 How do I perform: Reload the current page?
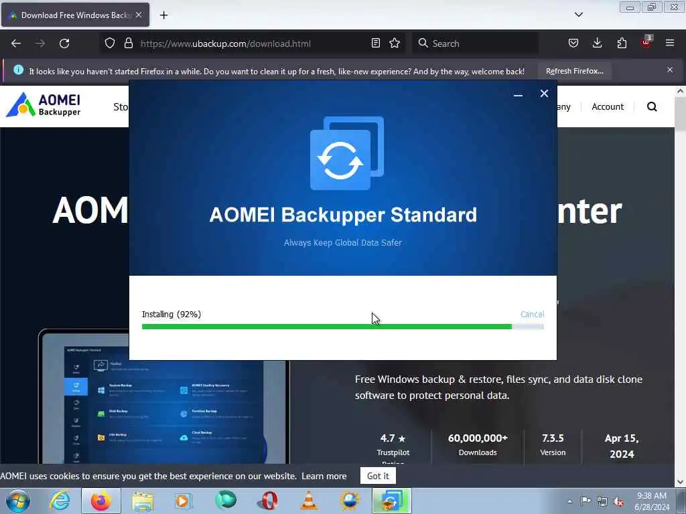pyautogui.click(x=64, y=44)
